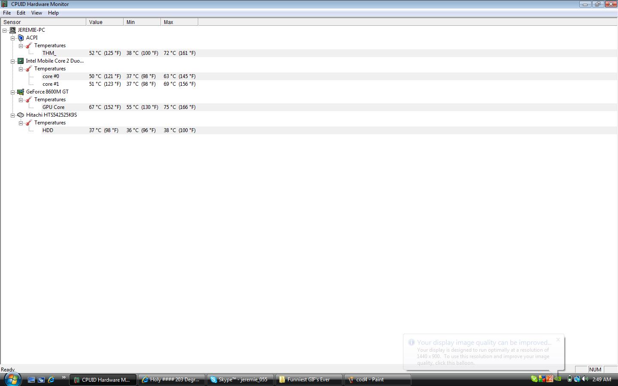Click the Intel Mobile Core 2 Duo chip icon

point(21,61)
